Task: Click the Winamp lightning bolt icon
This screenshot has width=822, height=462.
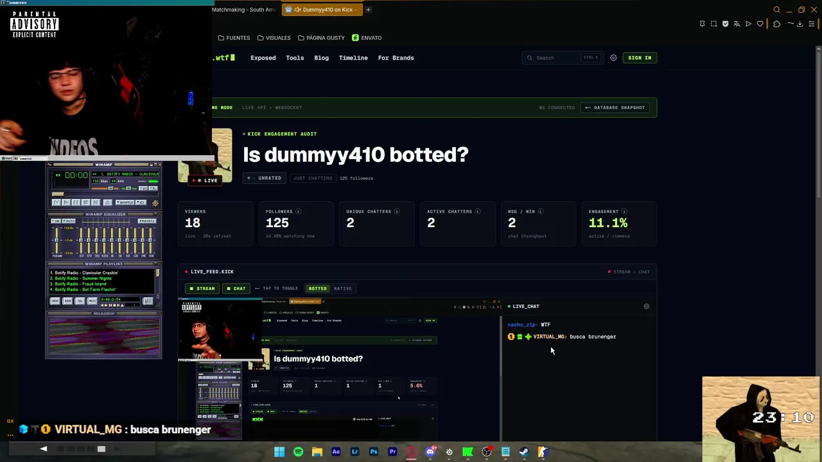Action: [155, 203]
